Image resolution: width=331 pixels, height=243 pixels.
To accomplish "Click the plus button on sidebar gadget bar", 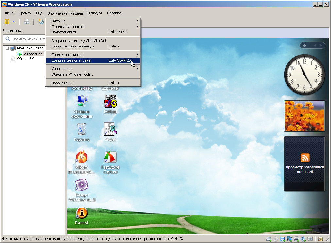I will click(x=305, y=45).
